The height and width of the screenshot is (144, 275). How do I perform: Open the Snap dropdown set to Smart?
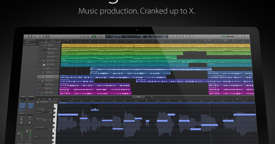coord(213,40)
